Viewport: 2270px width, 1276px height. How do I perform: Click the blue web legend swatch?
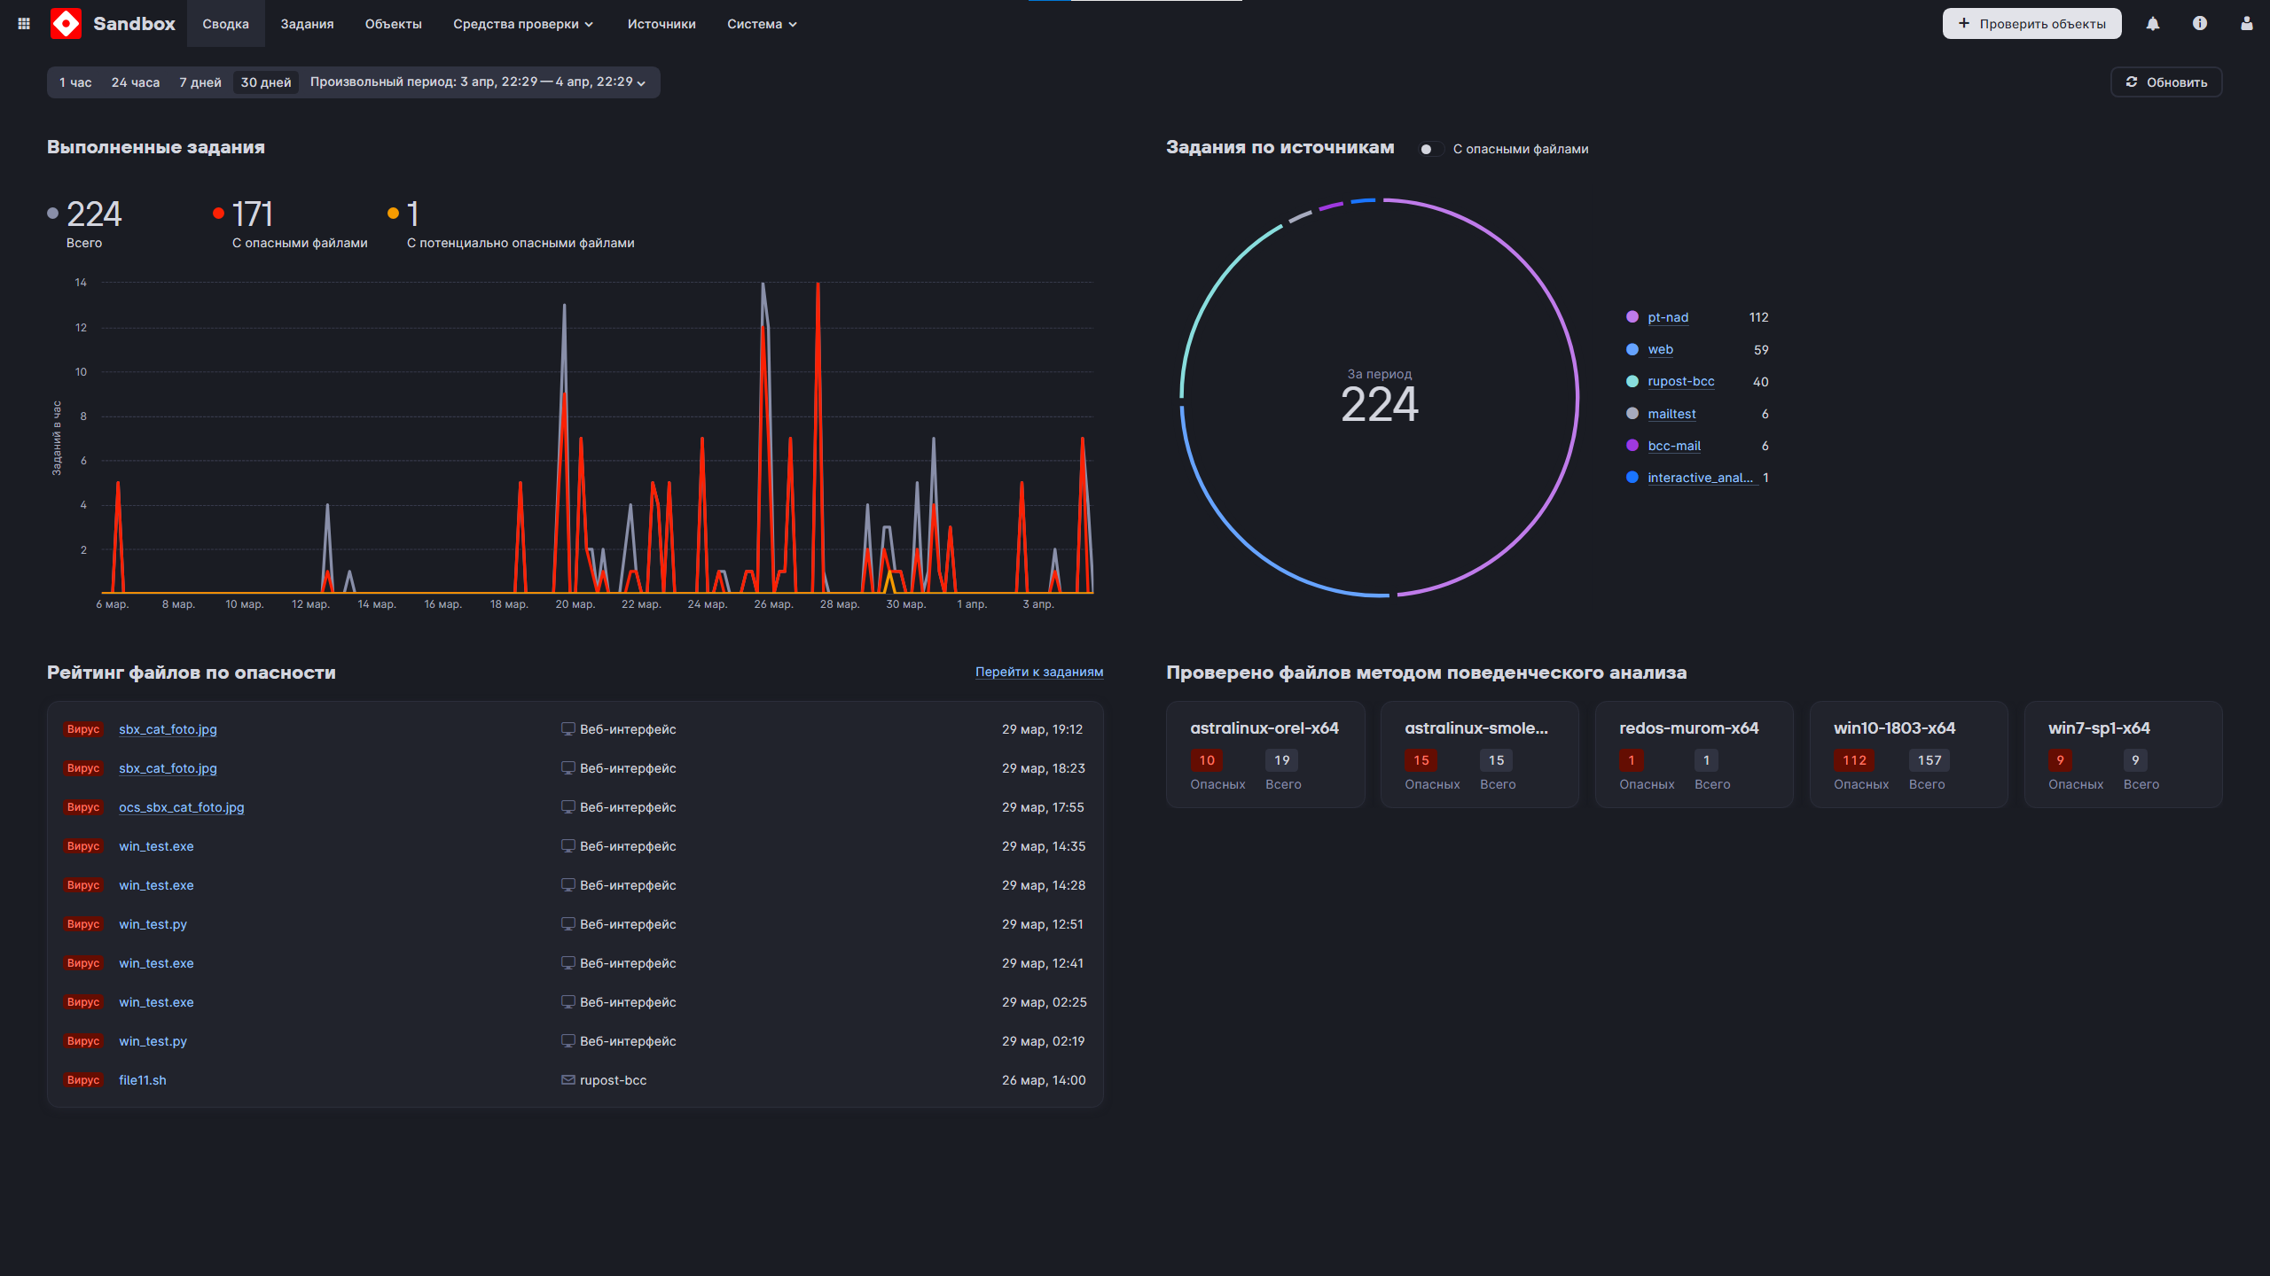pos(1632,349)
